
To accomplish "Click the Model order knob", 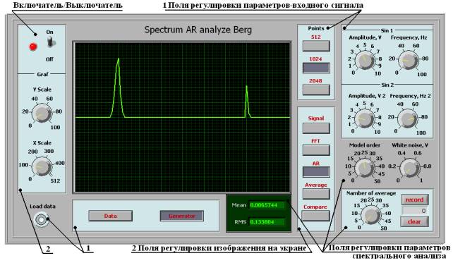I will point(364,167).
